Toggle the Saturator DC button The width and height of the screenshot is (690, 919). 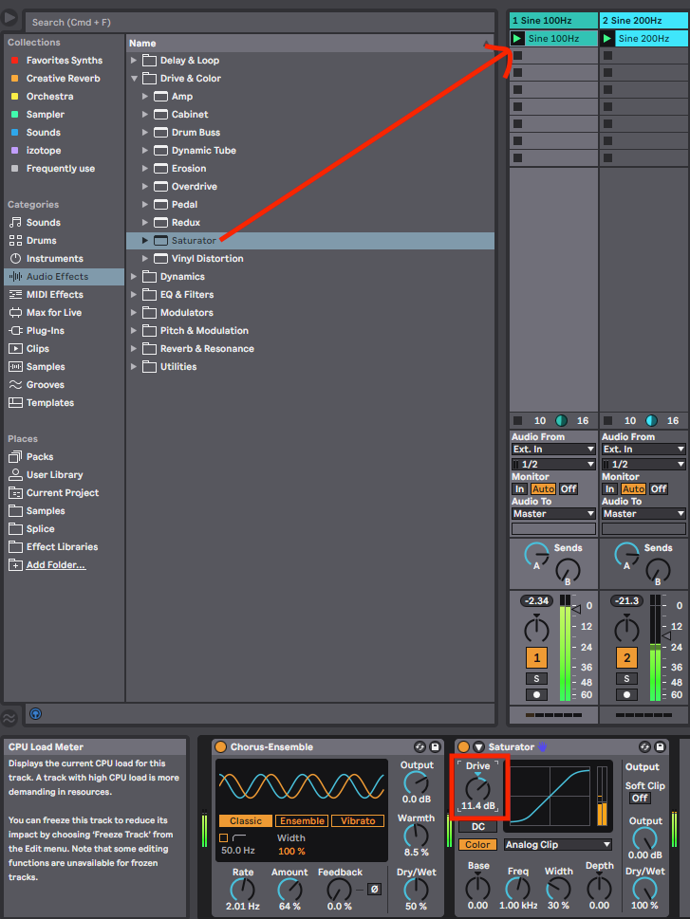pos(478,826)
